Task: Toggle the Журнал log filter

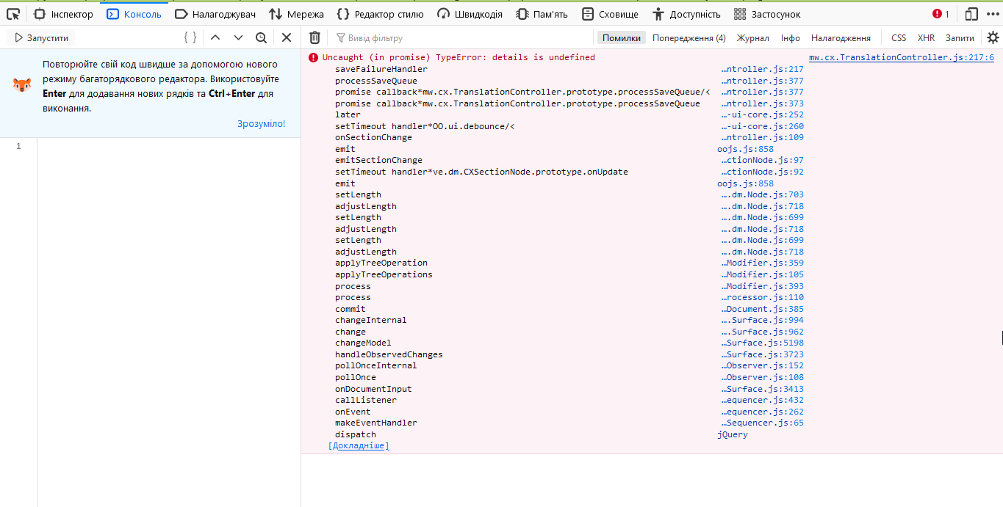Action: click(753, 37)
